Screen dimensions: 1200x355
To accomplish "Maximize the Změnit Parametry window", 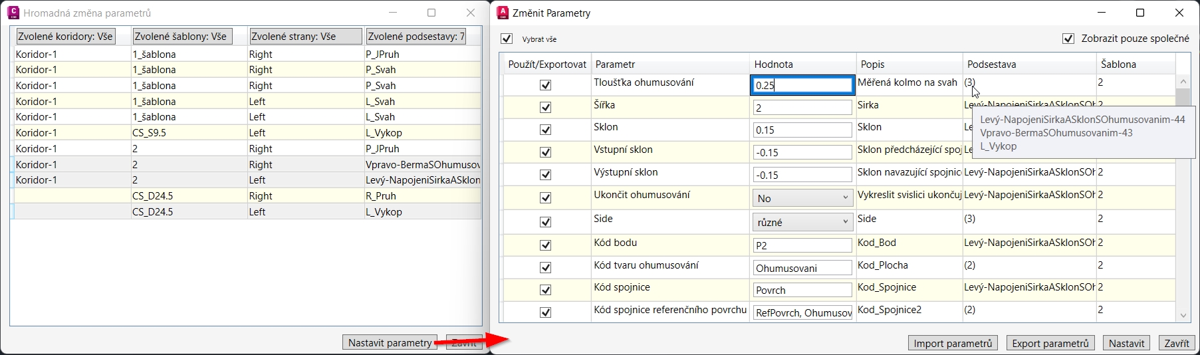I will [x=1140, y=13].
